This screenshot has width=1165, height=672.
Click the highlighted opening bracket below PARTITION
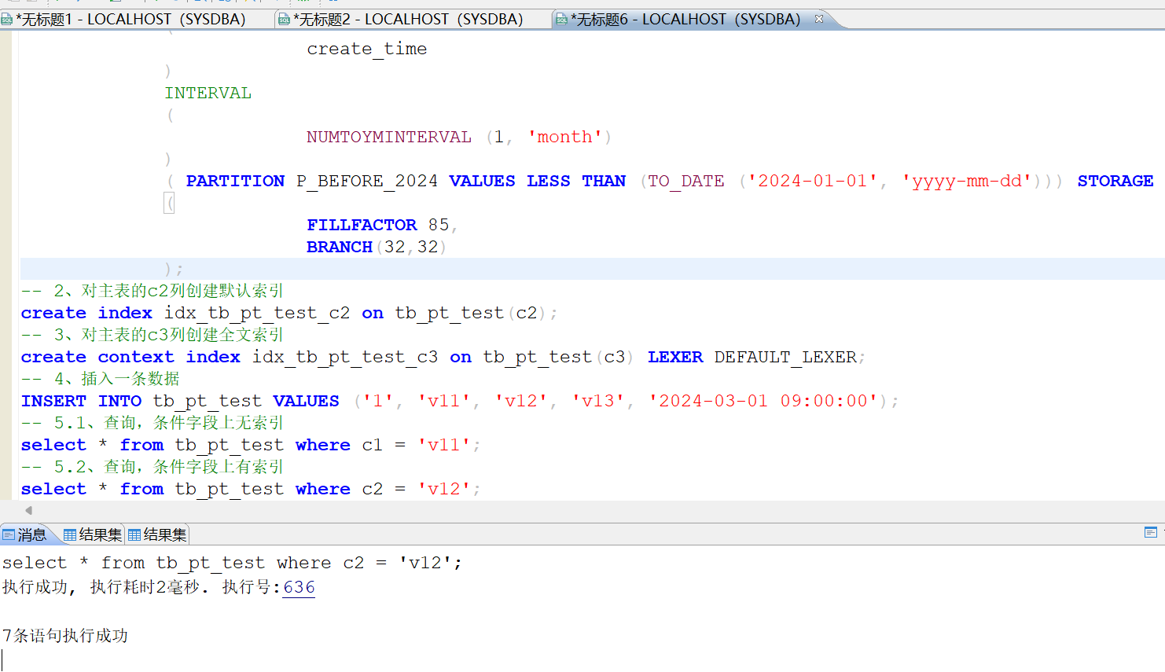click(169, 203)
